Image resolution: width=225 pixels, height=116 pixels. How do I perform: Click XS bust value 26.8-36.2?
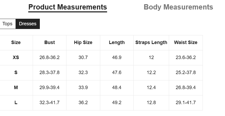(x=50, y=57)
